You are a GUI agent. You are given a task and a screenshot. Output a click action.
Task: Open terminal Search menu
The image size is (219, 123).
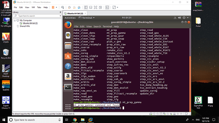(97, 26)
